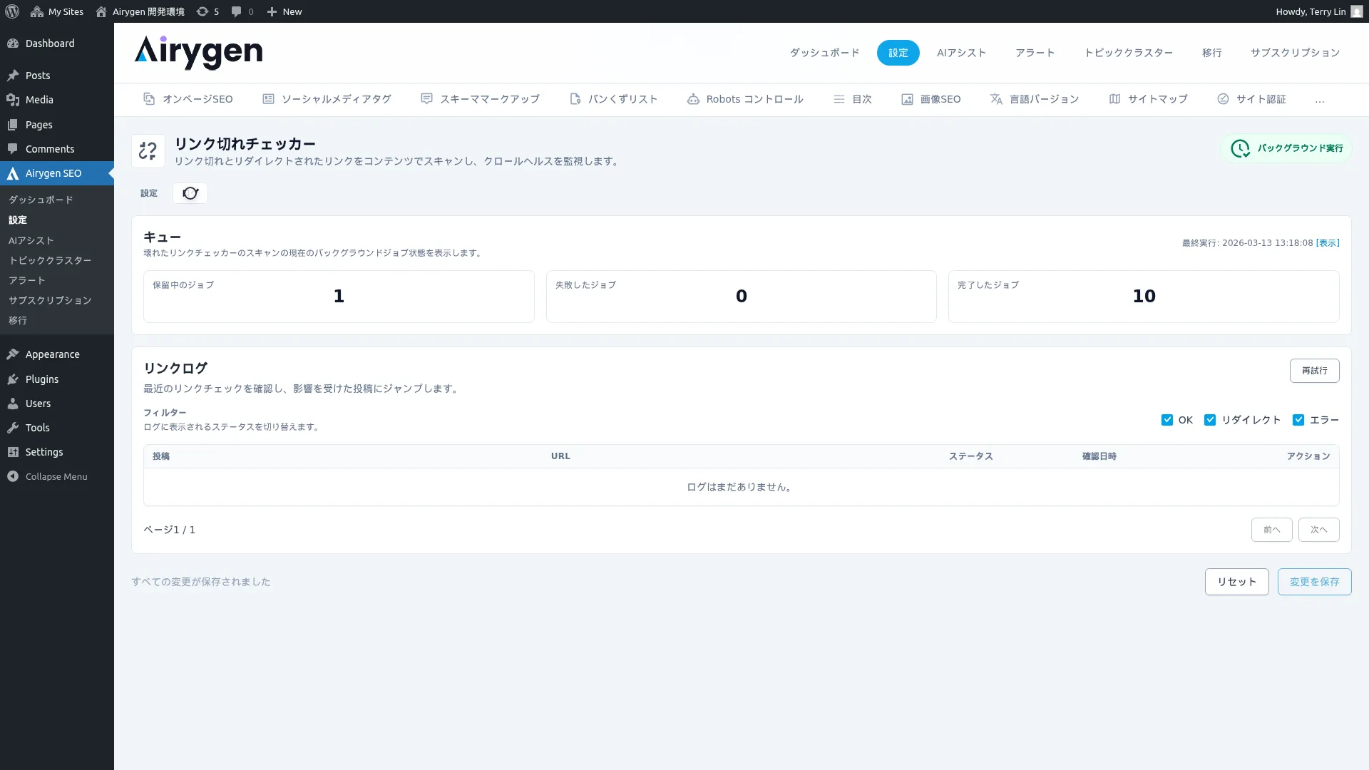
Task: Collapse the admin sidebar menu
Action: point(57,476)
